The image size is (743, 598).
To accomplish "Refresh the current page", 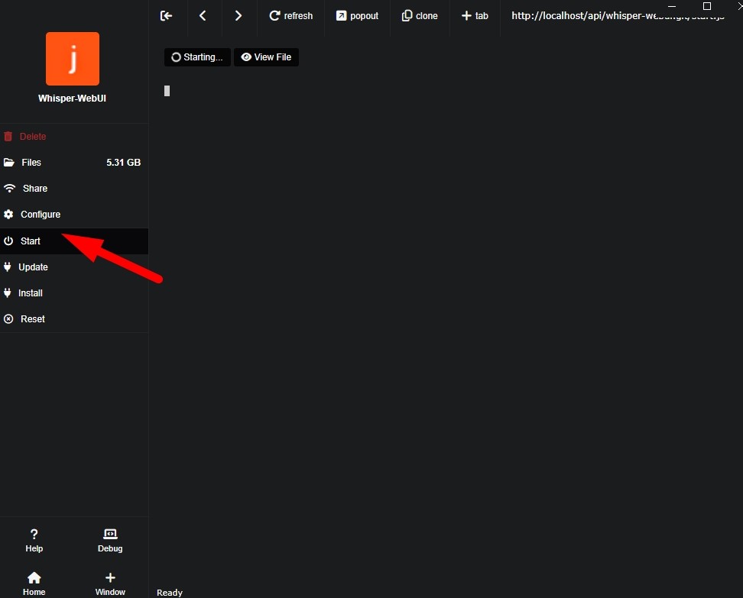I will (x=291, y=16).
